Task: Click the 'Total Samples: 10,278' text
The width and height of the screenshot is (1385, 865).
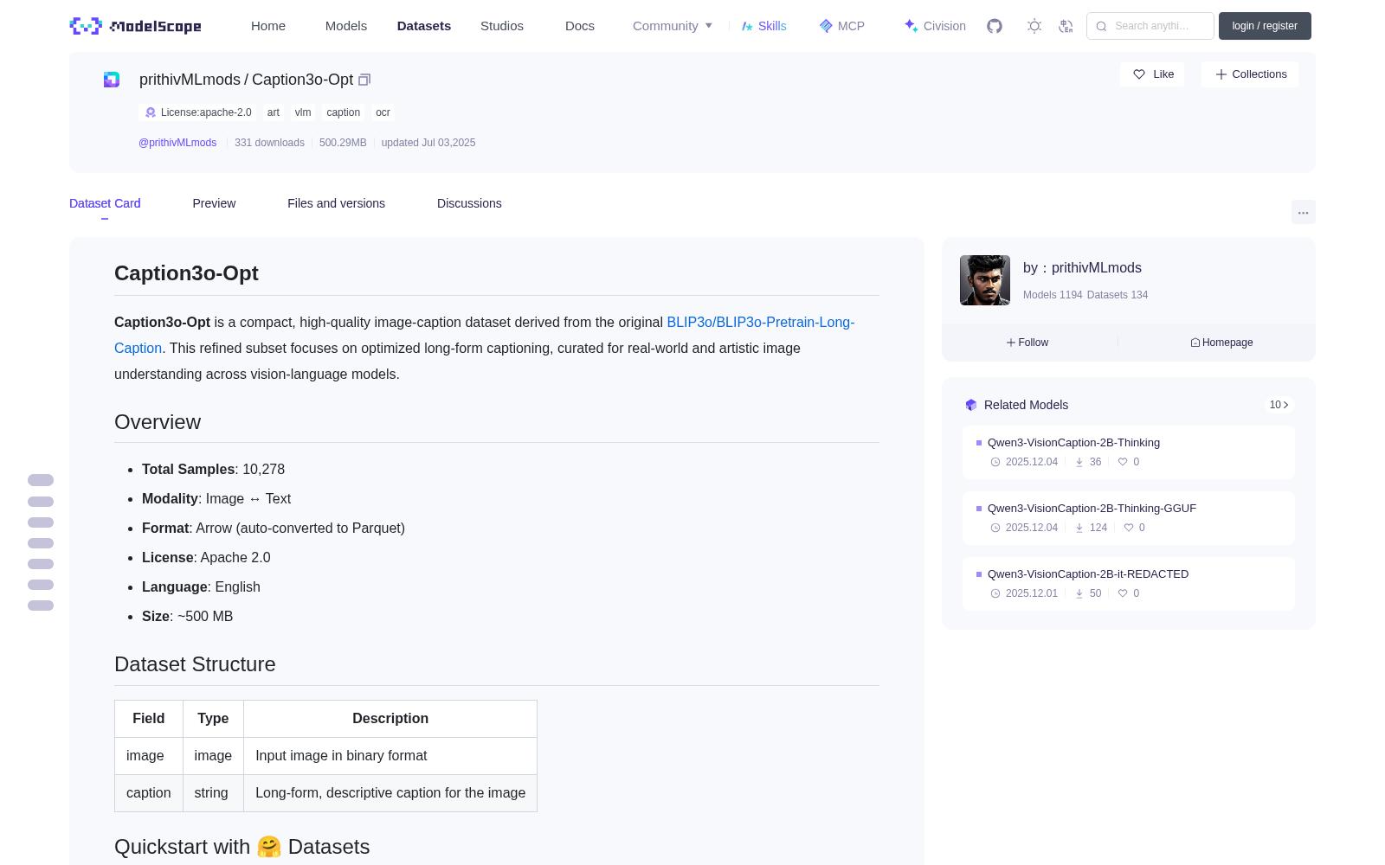Action: (213, 469)
